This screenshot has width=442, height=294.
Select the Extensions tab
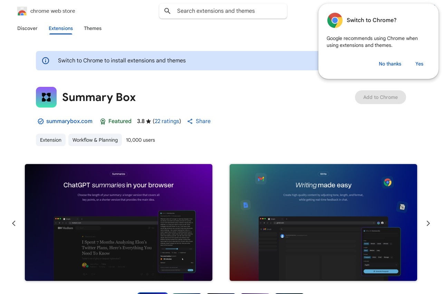coord(61,28)
